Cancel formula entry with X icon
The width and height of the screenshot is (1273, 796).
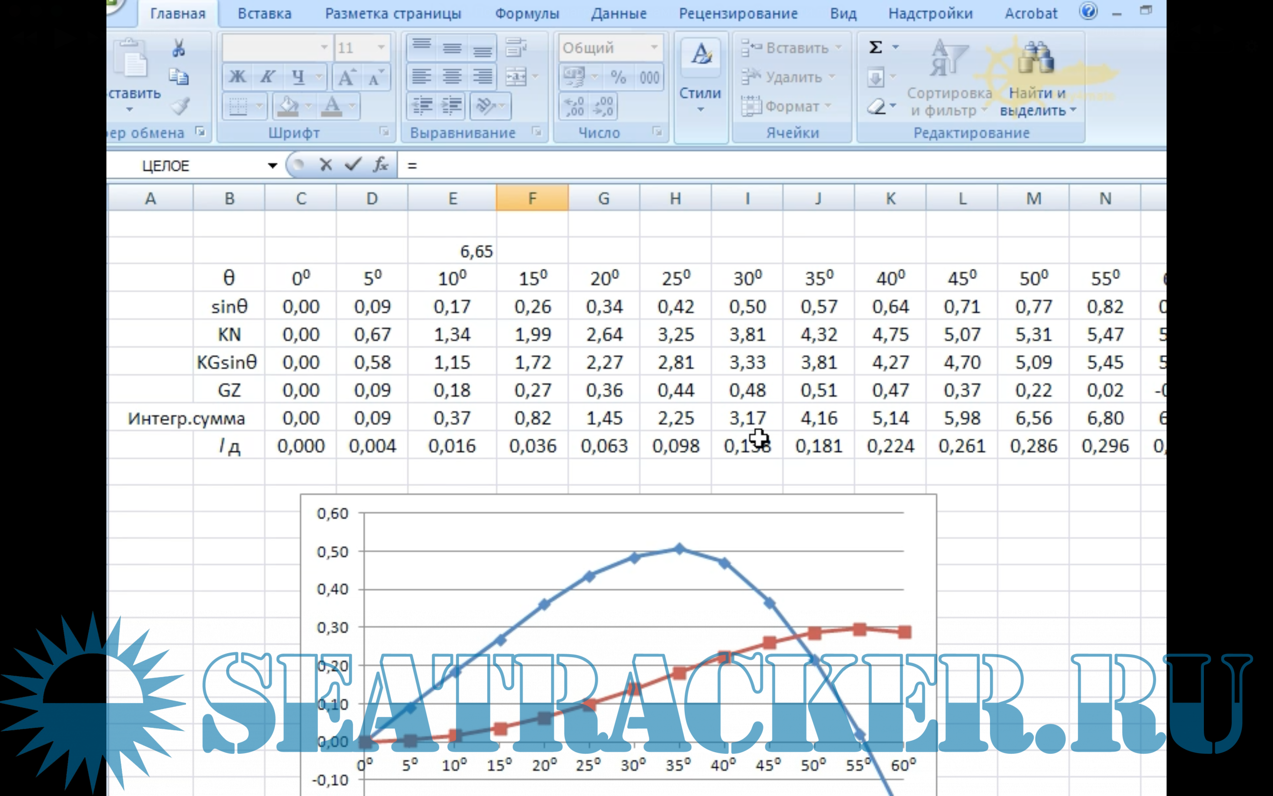326,165
